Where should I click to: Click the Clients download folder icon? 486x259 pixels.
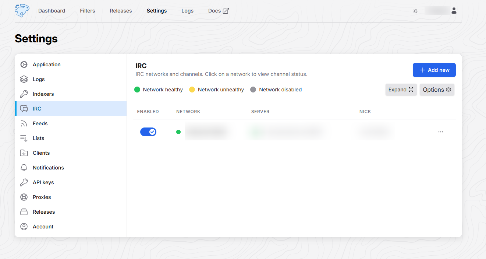coord(24,153)
